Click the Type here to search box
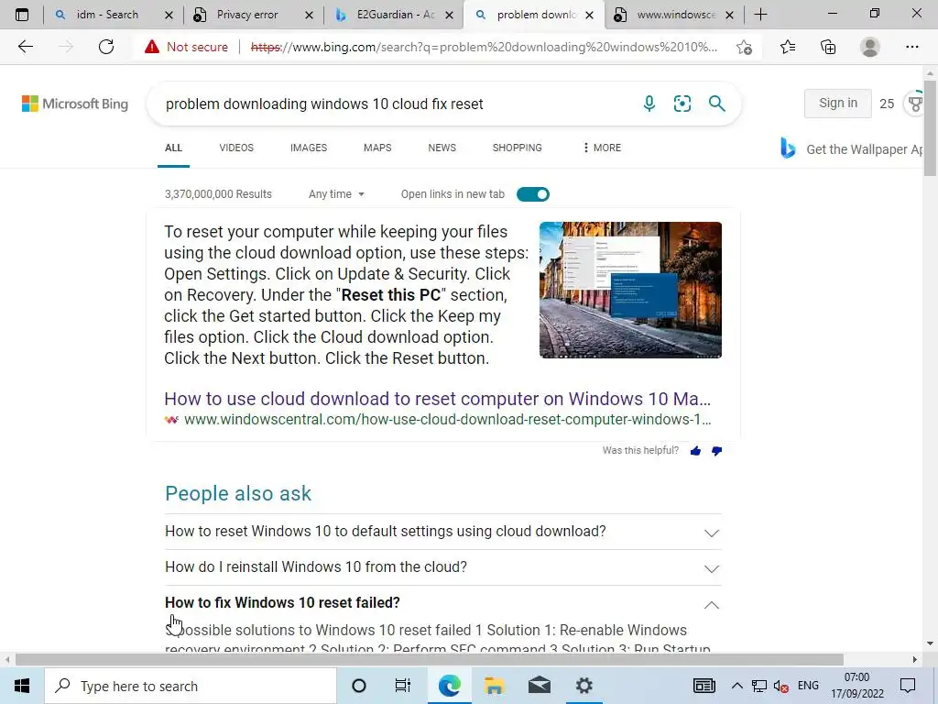 [191, 686]
